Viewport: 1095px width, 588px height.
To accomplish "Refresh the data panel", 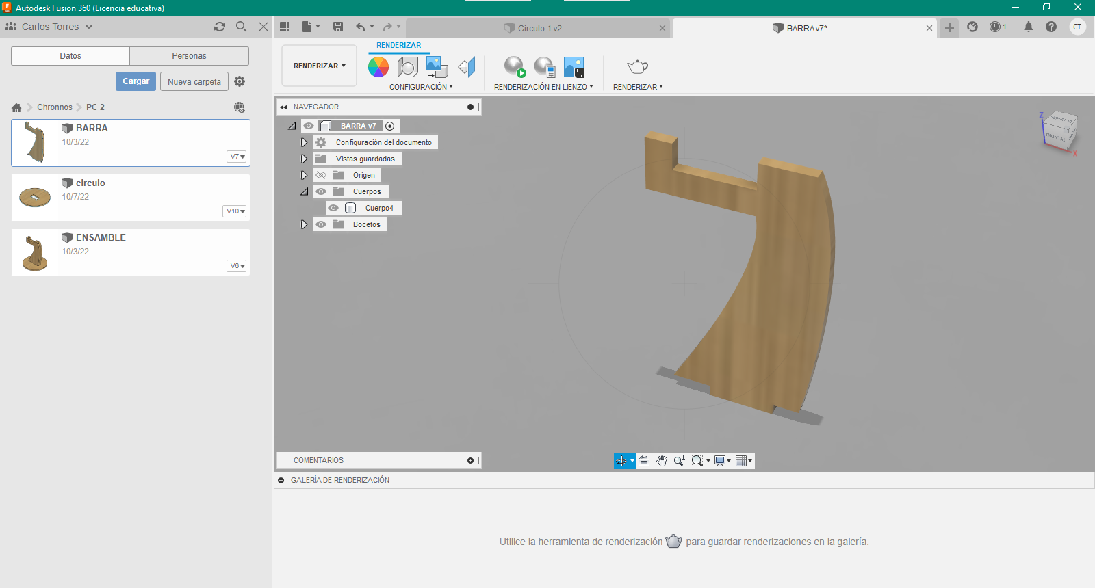I will (220, 27).
